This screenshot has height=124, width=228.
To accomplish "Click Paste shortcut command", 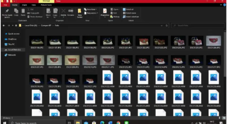I will (x=35, y=17).
